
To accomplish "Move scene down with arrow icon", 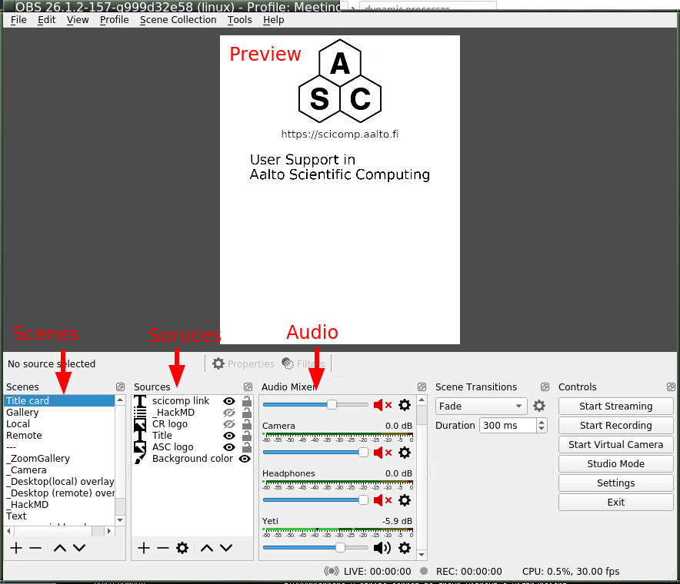I will point(79,548).
